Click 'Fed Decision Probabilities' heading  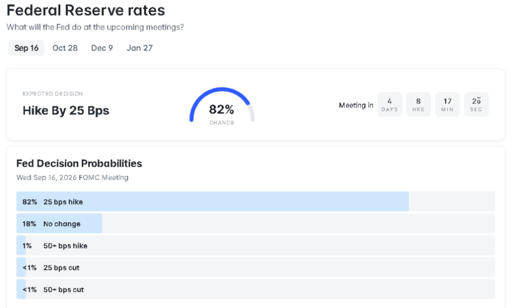[x=79, y=163]
